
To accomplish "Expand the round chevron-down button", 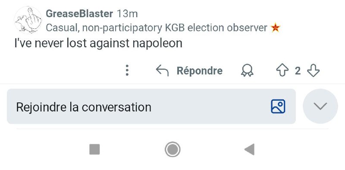I will 320,106.
